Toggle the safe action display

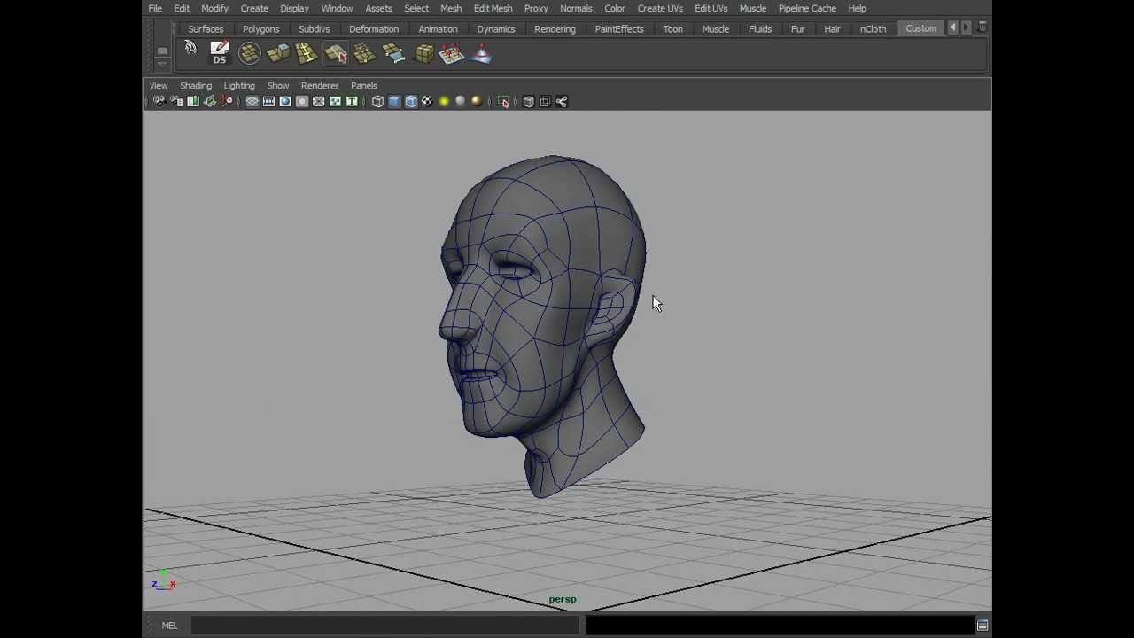coord(335,102)
